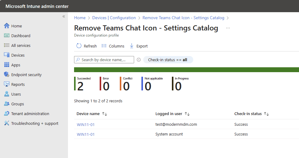Click the Endpoint security shield icon

7,74
